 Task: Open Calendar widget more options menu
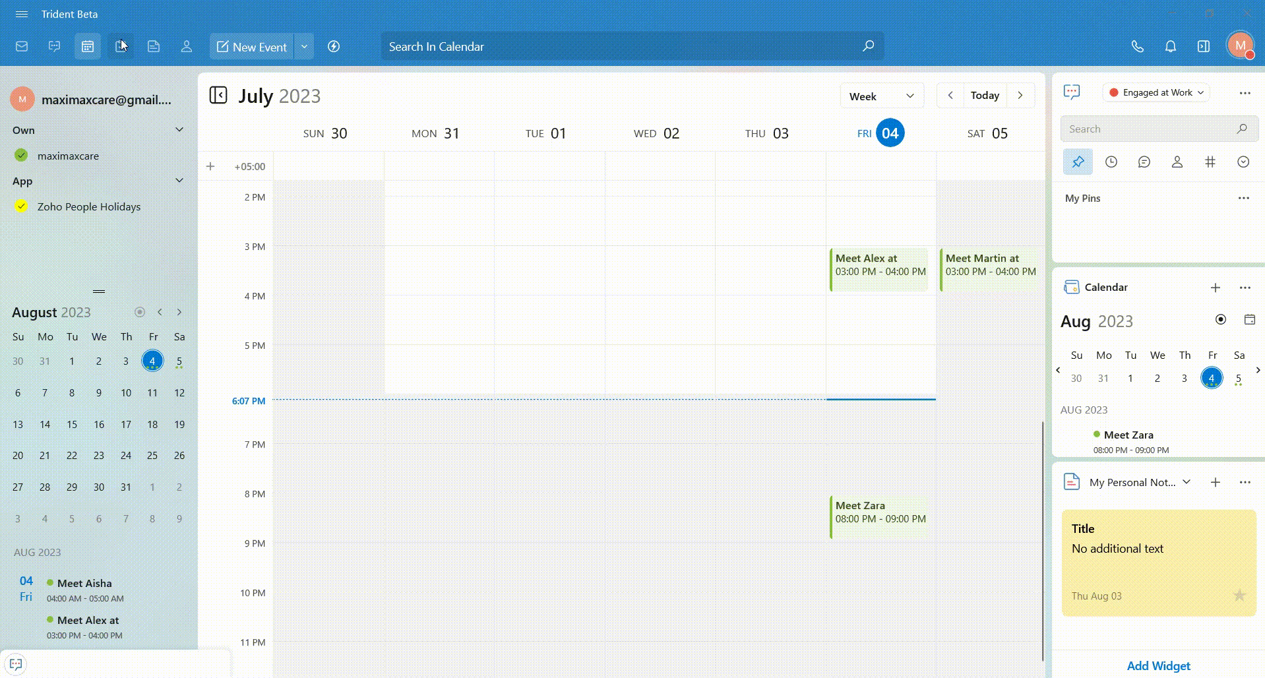click(1245, 288)
